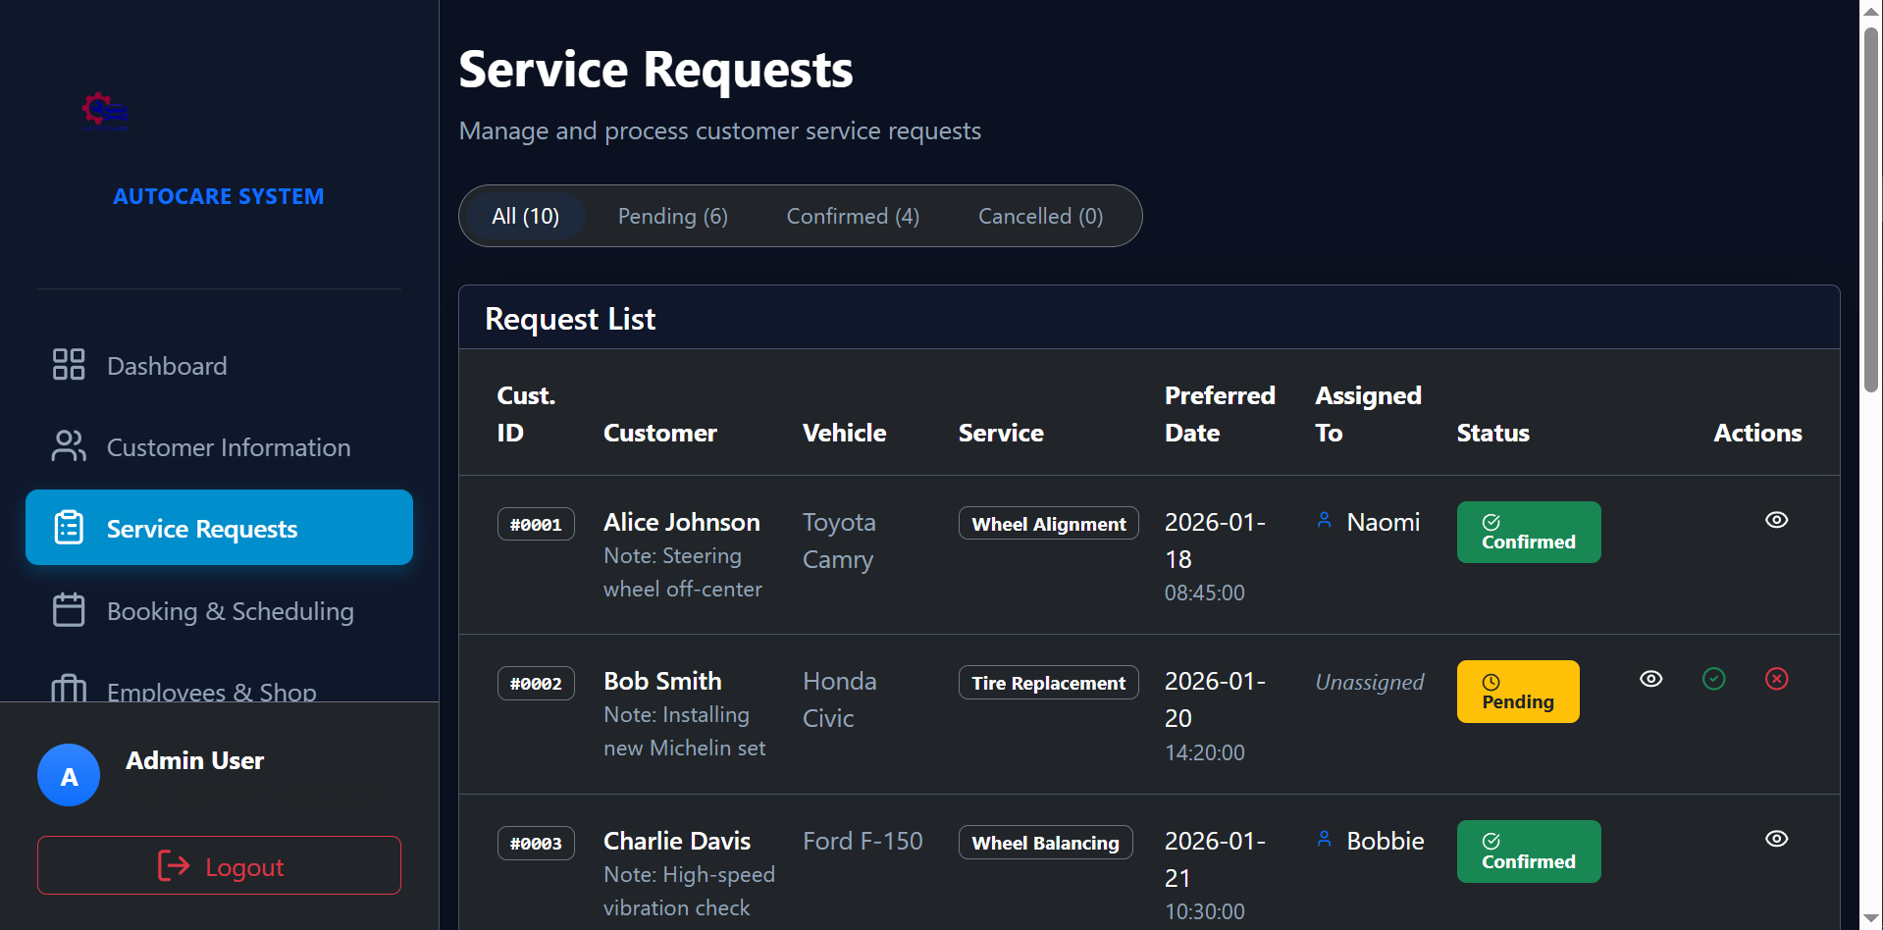Select customer name Charlie Davis
The height and width of the screenshot is (930, 1883).
point(676,841)
